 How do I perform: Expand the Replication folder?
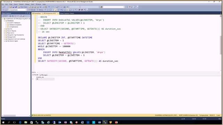[5, 33]
